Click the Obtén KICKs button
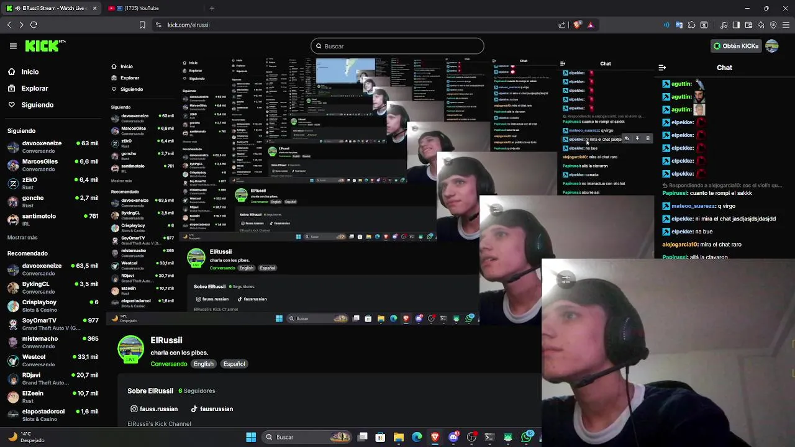This screenshot has width=795, height=447. click(x=736, y=46)
